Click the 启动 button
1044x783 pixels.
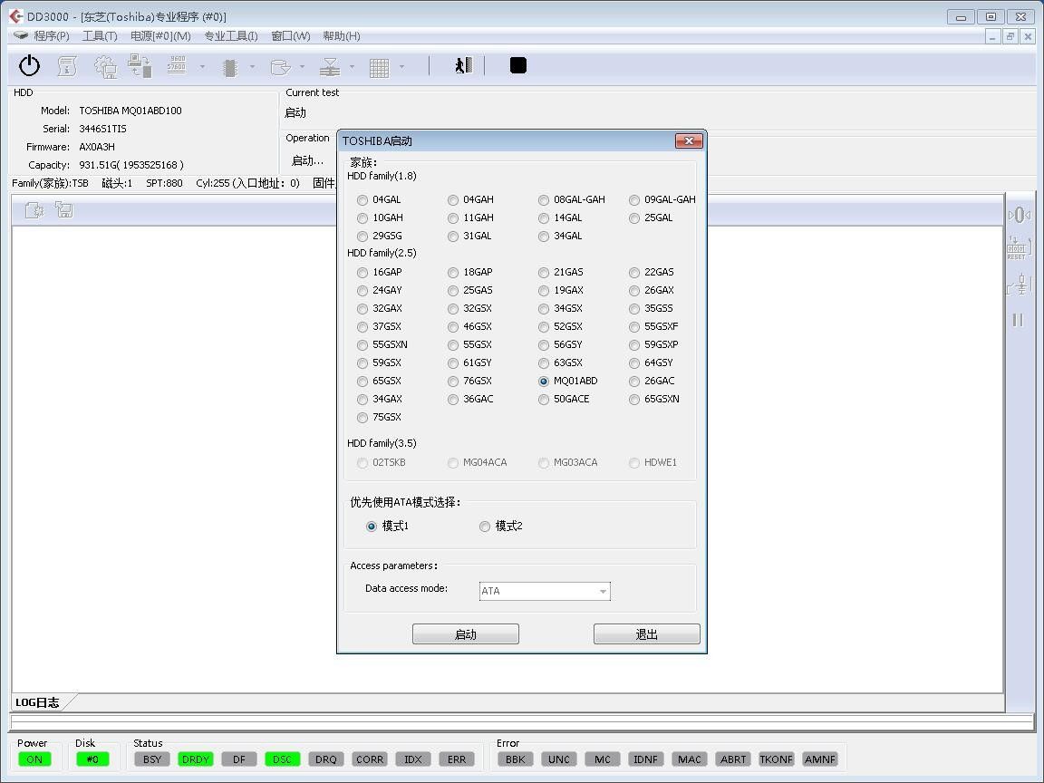coord(466,633)
